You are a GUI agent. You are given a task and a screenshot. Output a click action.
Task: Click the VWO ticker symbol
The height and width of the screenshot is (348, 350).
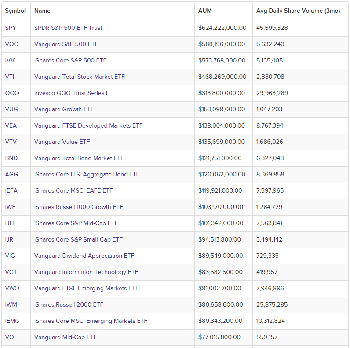(x=12, y=289)
